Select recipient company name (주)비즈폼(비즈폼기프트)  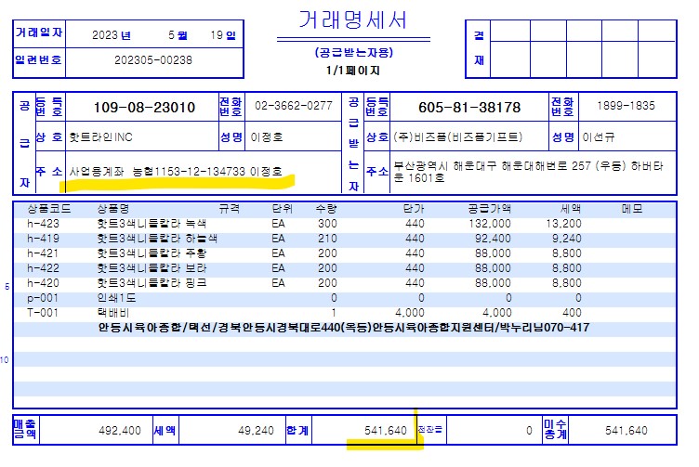(x=458, y=137)
